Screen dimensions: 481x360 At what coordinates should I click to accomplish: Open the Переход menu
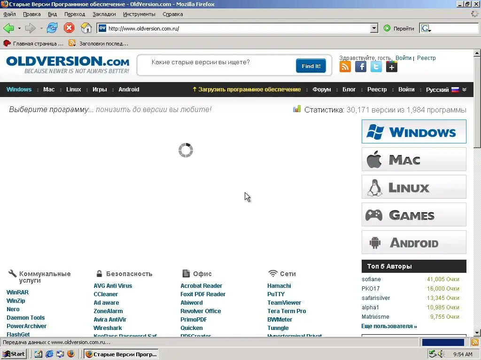(75, 14)
